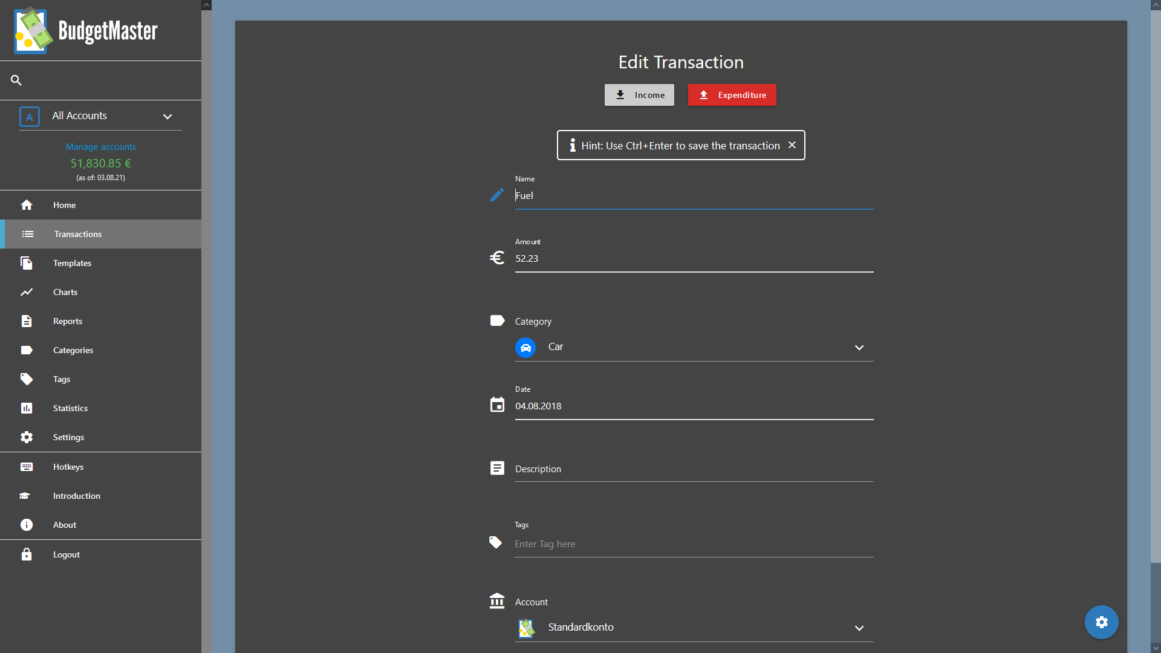
Task: Click the bank icon beside Account
Action: coord(497,601)
